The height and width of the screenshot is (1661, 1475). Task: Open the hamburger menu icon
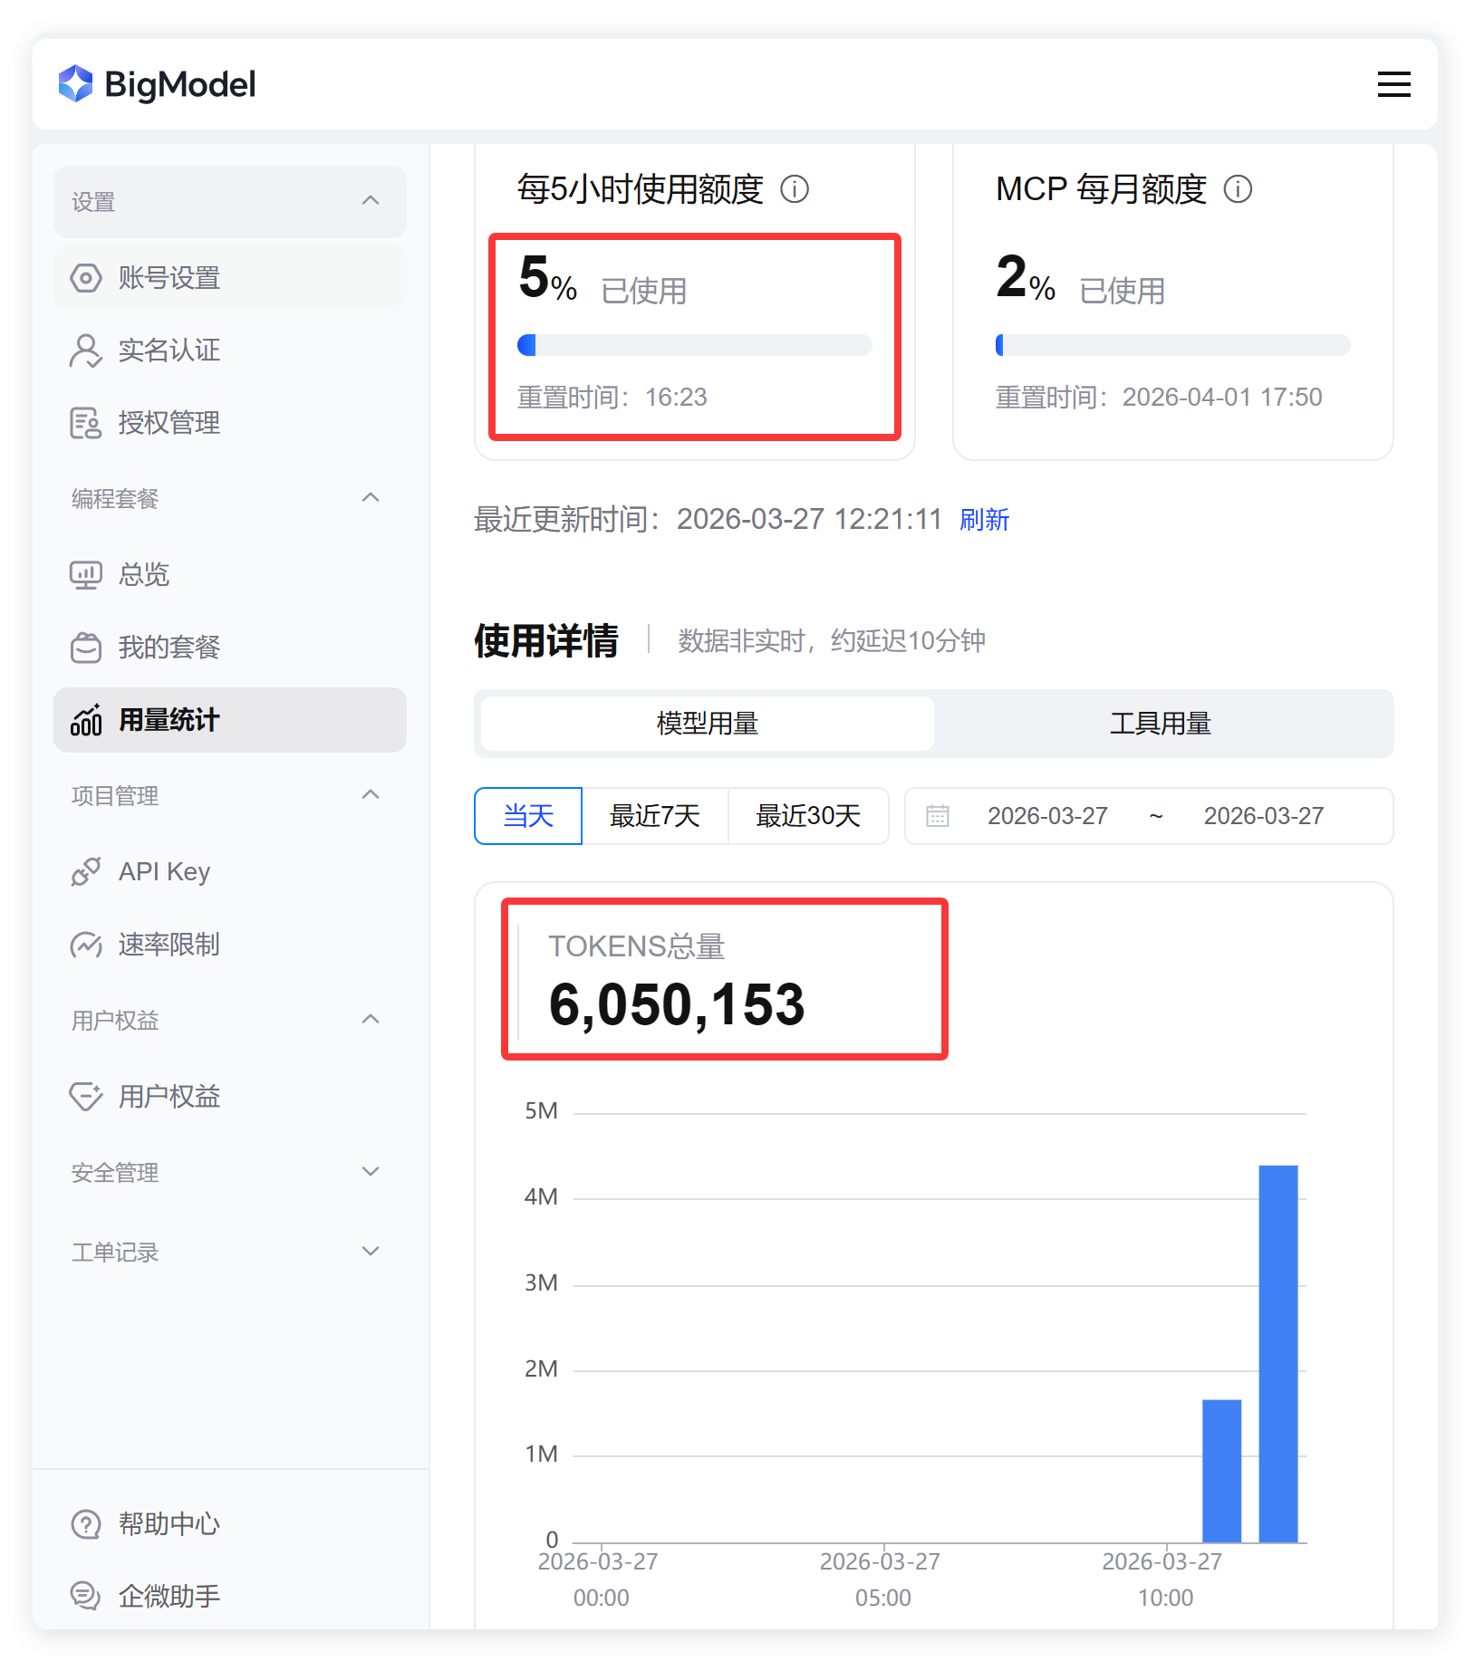click(x=1393, y=84)
